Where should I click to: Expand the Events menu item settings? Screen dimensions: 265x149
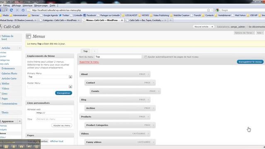159,91
